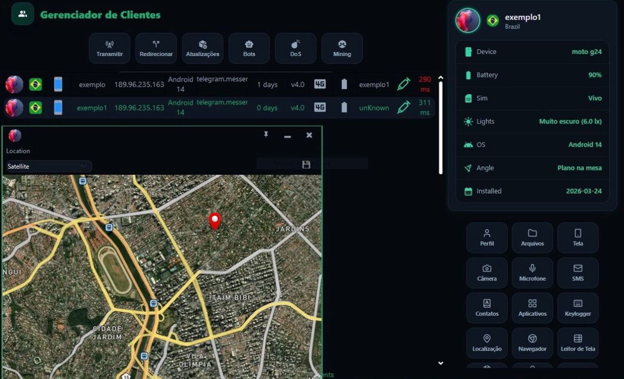Open the Microfone tool
624x379 pixels.
532,273
